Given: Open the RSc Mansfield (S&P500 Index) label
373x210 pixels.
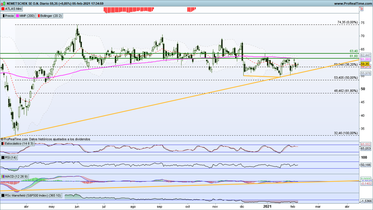Looking at the screenshot, I should (x=33, y=195).
